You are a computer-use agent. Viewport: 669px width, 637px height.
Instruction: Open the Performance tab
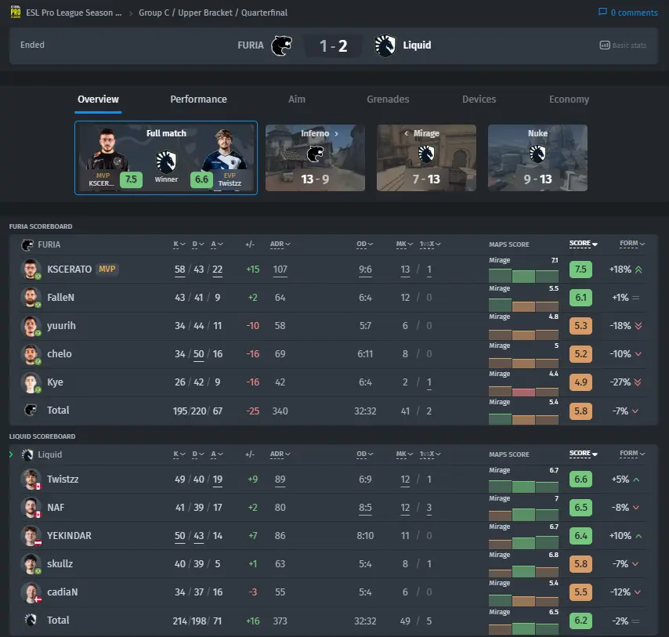198,100
